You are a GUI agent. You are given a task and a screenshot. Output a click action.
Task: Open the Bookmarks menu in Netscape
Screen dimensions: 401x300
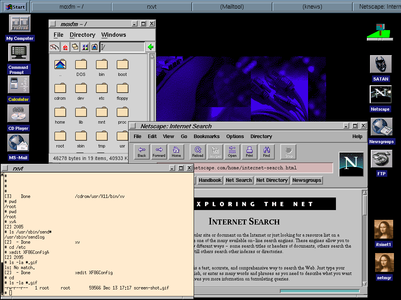[x=207, y=137]
